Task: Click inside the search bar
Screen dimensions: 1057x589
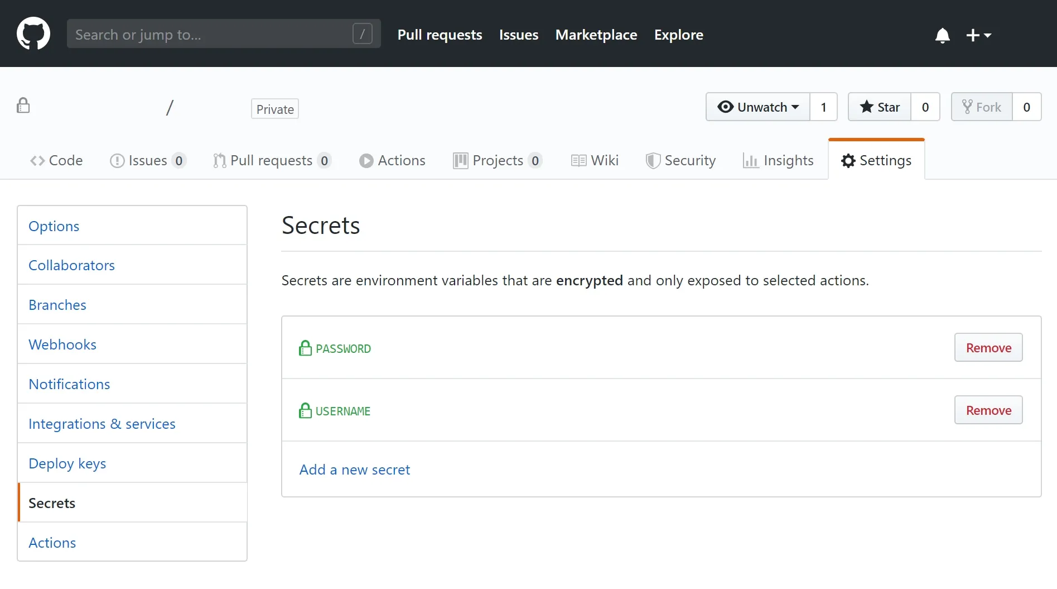Action: (212, 33)
